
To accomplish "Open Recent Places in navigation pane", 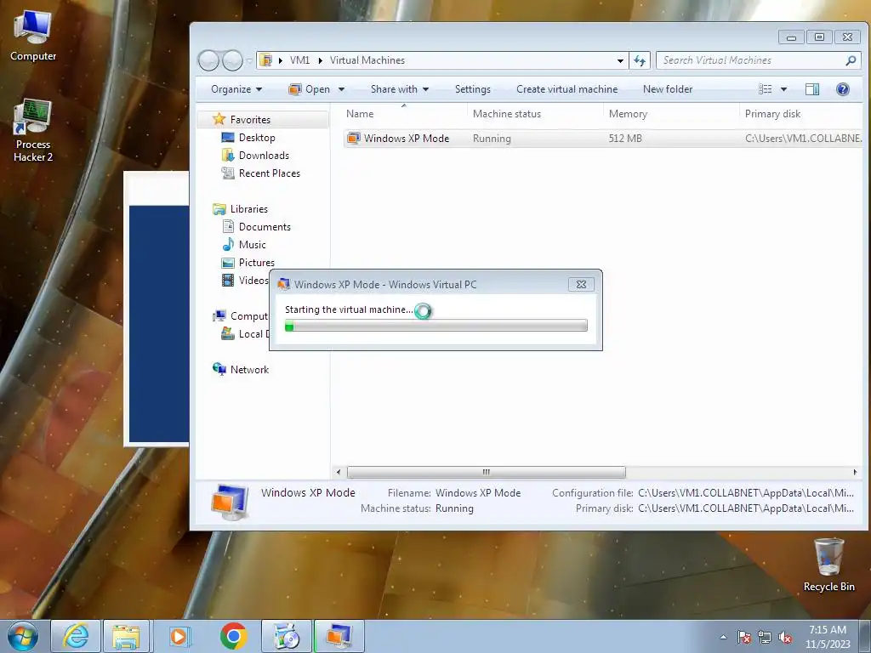I will (x=270, y=173).
